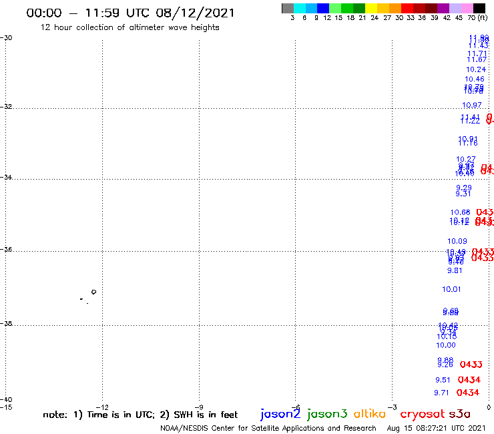Viewport: 494px width, 434px height.
Task: Click the -12 longitude axis label
Action: [102, 407]
